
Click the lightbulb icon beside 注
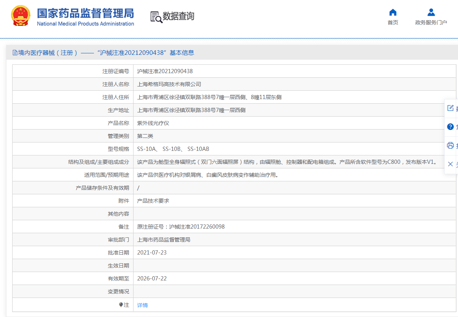pyautogui.click(x=121, y=305)
